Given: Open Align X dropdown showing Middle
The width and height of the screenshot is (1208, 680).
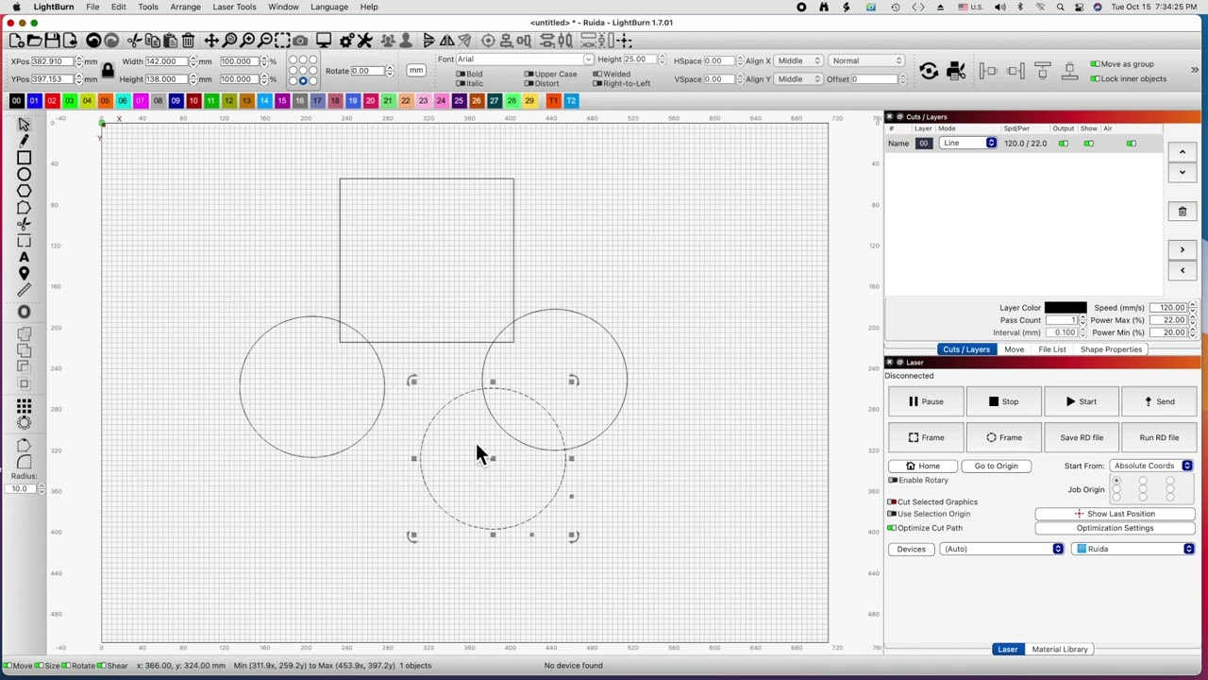Looking at the screenshot, I should click(799, 60).
